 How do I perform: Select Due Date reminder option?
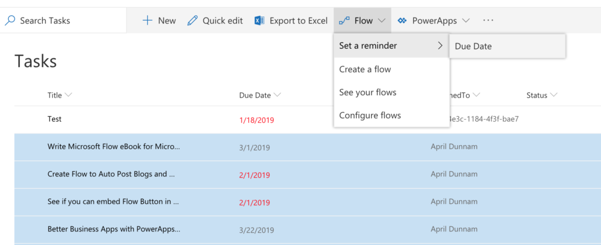coord(473,46)
